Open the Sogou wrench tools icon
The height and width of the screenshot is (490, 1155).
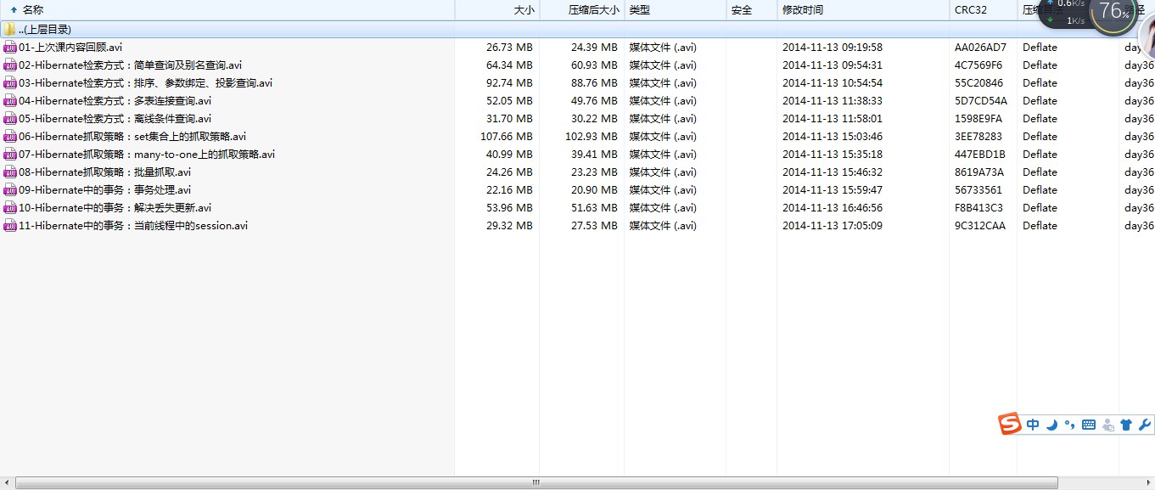pyautogui.click(x=1144, y=425)
